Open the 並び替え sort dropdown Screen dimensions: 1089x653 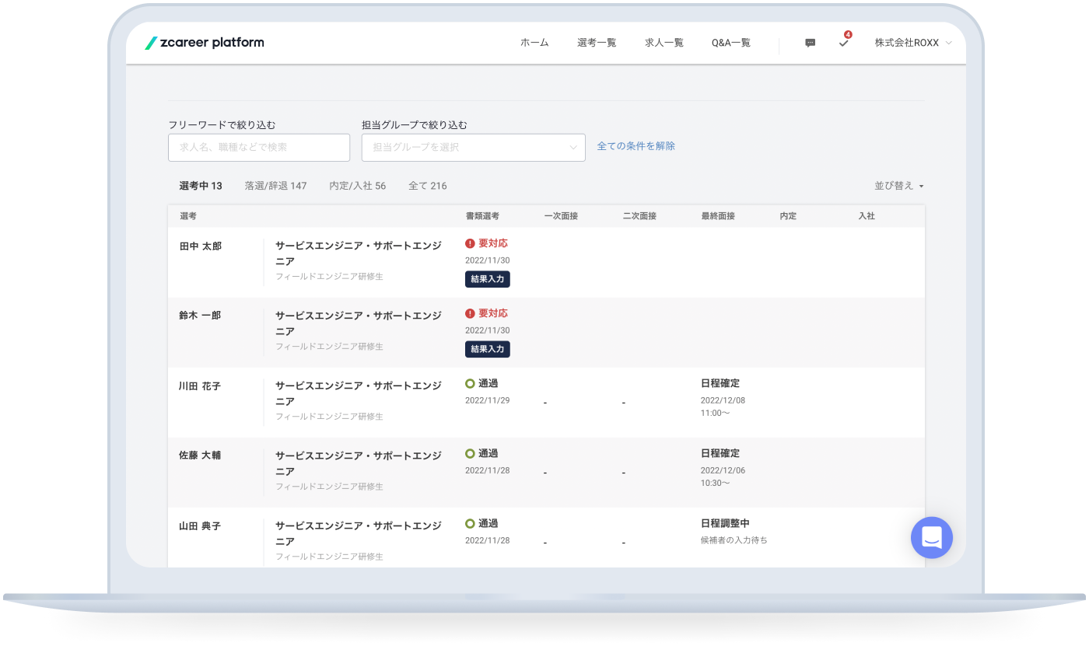[x=898, y=187]
